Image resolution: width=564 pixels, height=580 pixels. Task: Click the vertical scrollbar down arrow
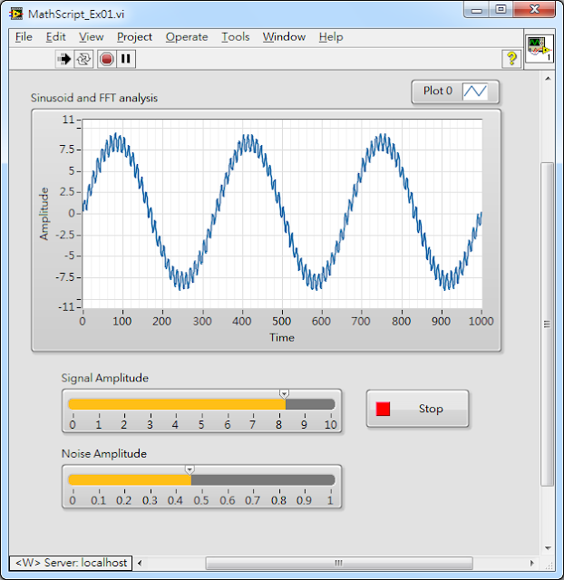(x=548, y=548)
